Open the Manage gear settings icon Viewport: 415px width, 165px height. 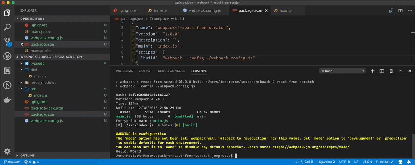pyautogui.click(x=7, y=152)
